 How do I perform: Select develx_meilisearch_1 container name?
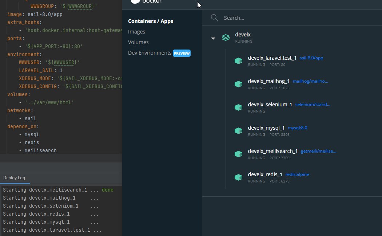[272, 151]
